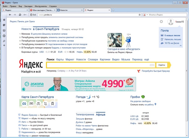
Task: Go back with the left arrow button
Action: coord(10,15)
